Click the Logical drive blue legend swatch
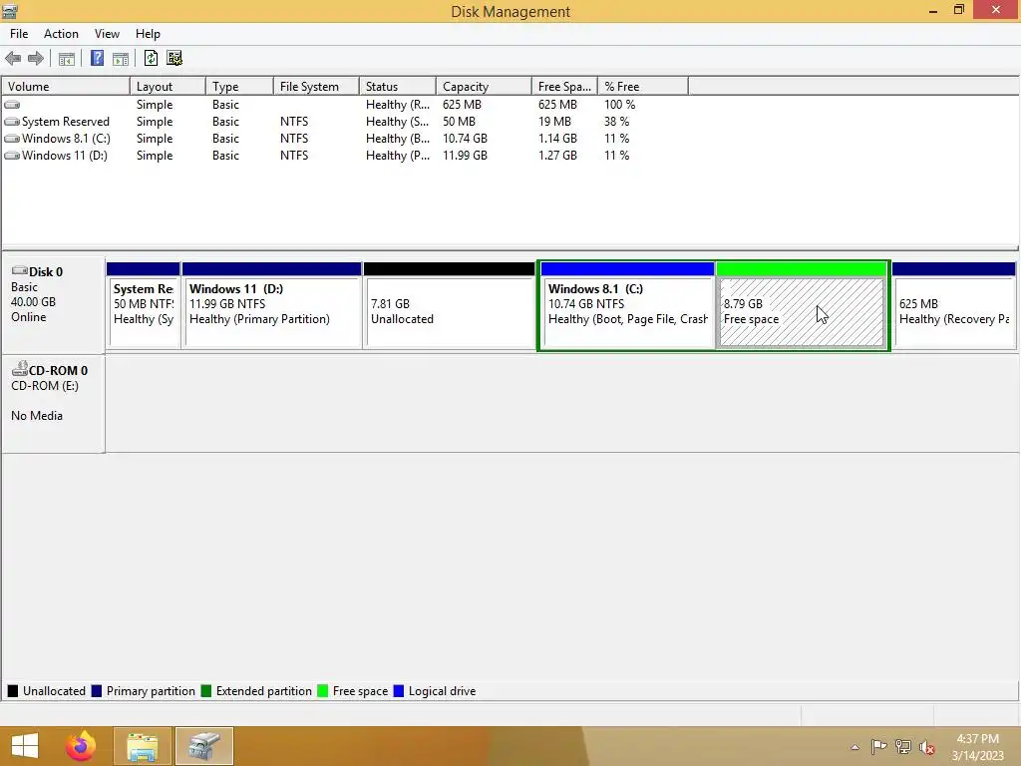The height and width of the screenshot is (766, 1021). (399, 691)
